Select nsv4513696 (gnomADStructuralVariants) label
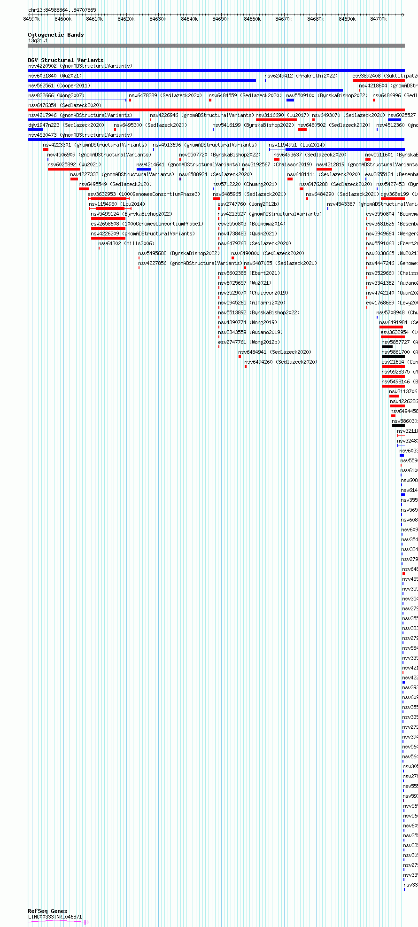Viewport: 418px width, 927px height. click(x=205, y=145)
